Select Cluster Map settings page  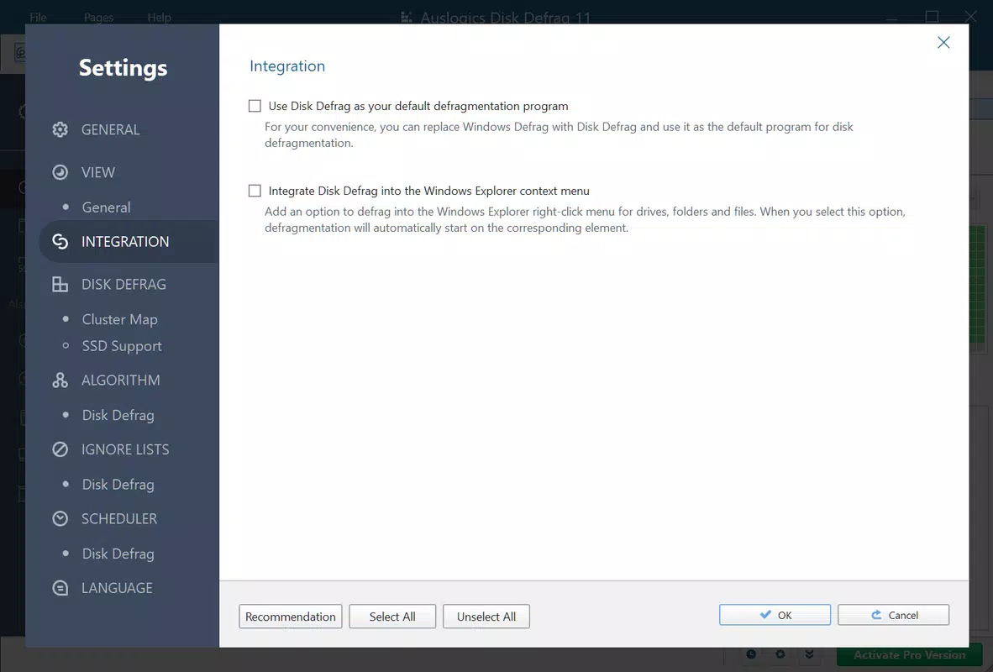[119, 319]
